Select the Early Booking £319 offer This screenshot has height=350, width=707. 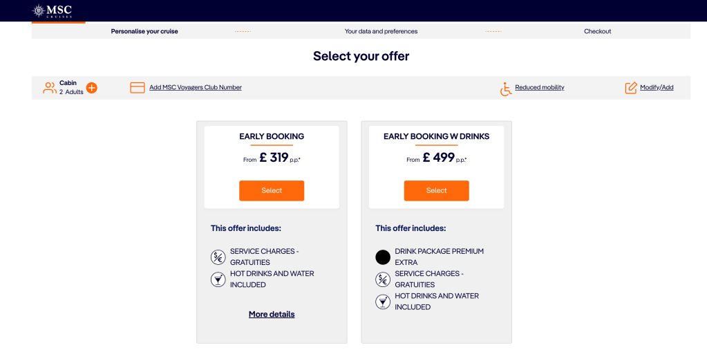(272, 191)
